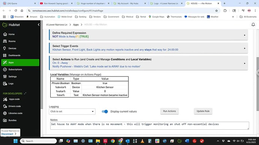Open Rooms in Hubitat sidebar
This screenshot has height=145, width=259.
pyautogui.click(x=9, y=41)
